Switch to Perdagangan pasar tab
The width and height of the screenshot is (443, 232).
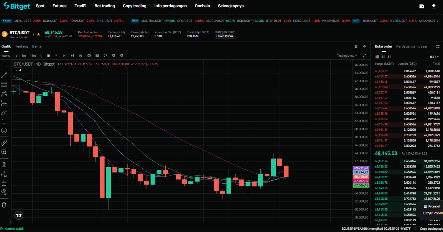click(x=412, y=46)
